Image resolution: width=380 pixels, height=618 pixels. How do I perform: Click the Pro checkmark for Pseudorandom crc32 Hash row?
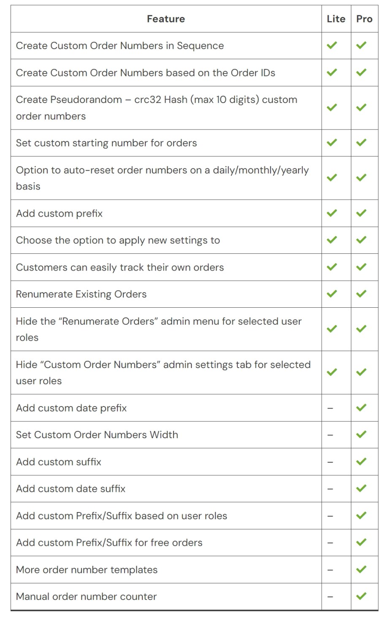coord(361,108)
